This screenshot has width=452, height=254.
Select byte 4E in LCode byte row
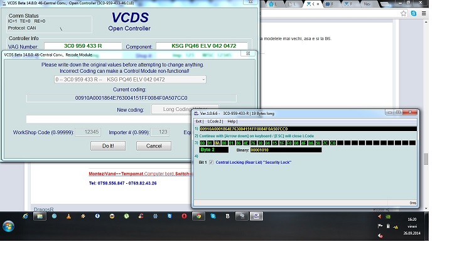246,143
